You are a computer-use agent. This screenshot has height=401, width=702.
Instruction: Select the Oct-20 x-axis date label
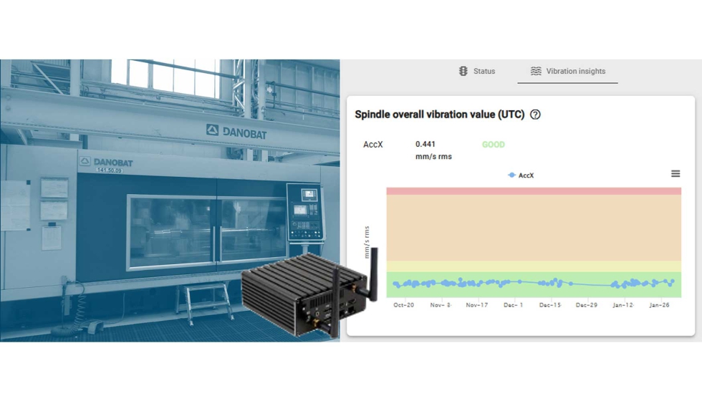(403, 305)
